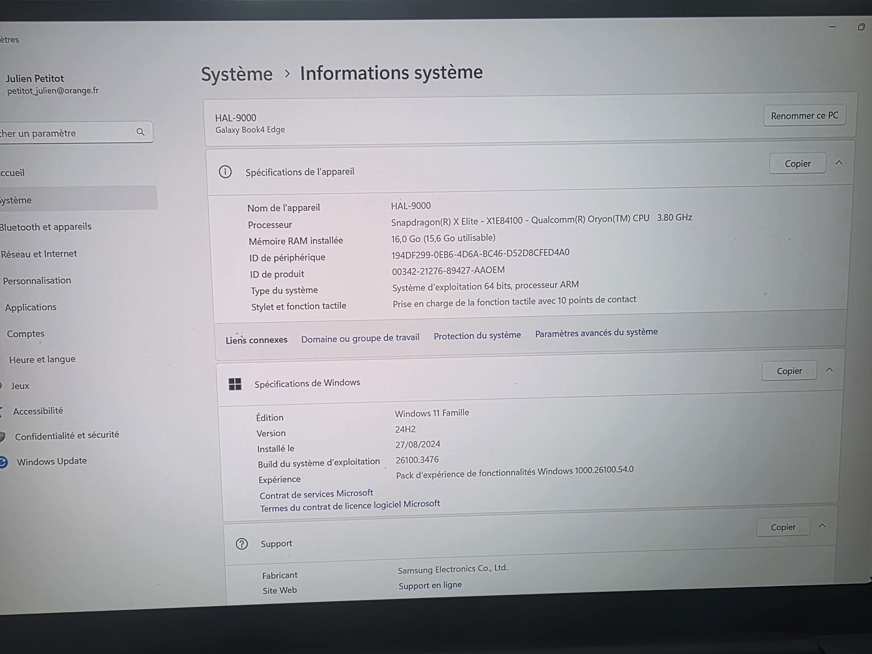Click the Système d'exploitation 64 bits text
The height and width of the screenshot is (654, 872).
click(485, 286)
